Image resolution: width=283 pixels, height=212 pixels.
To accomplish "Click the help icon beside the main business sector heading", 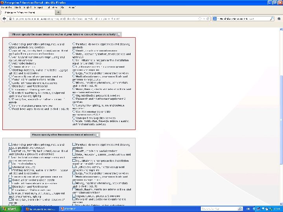I will [119, 35].
